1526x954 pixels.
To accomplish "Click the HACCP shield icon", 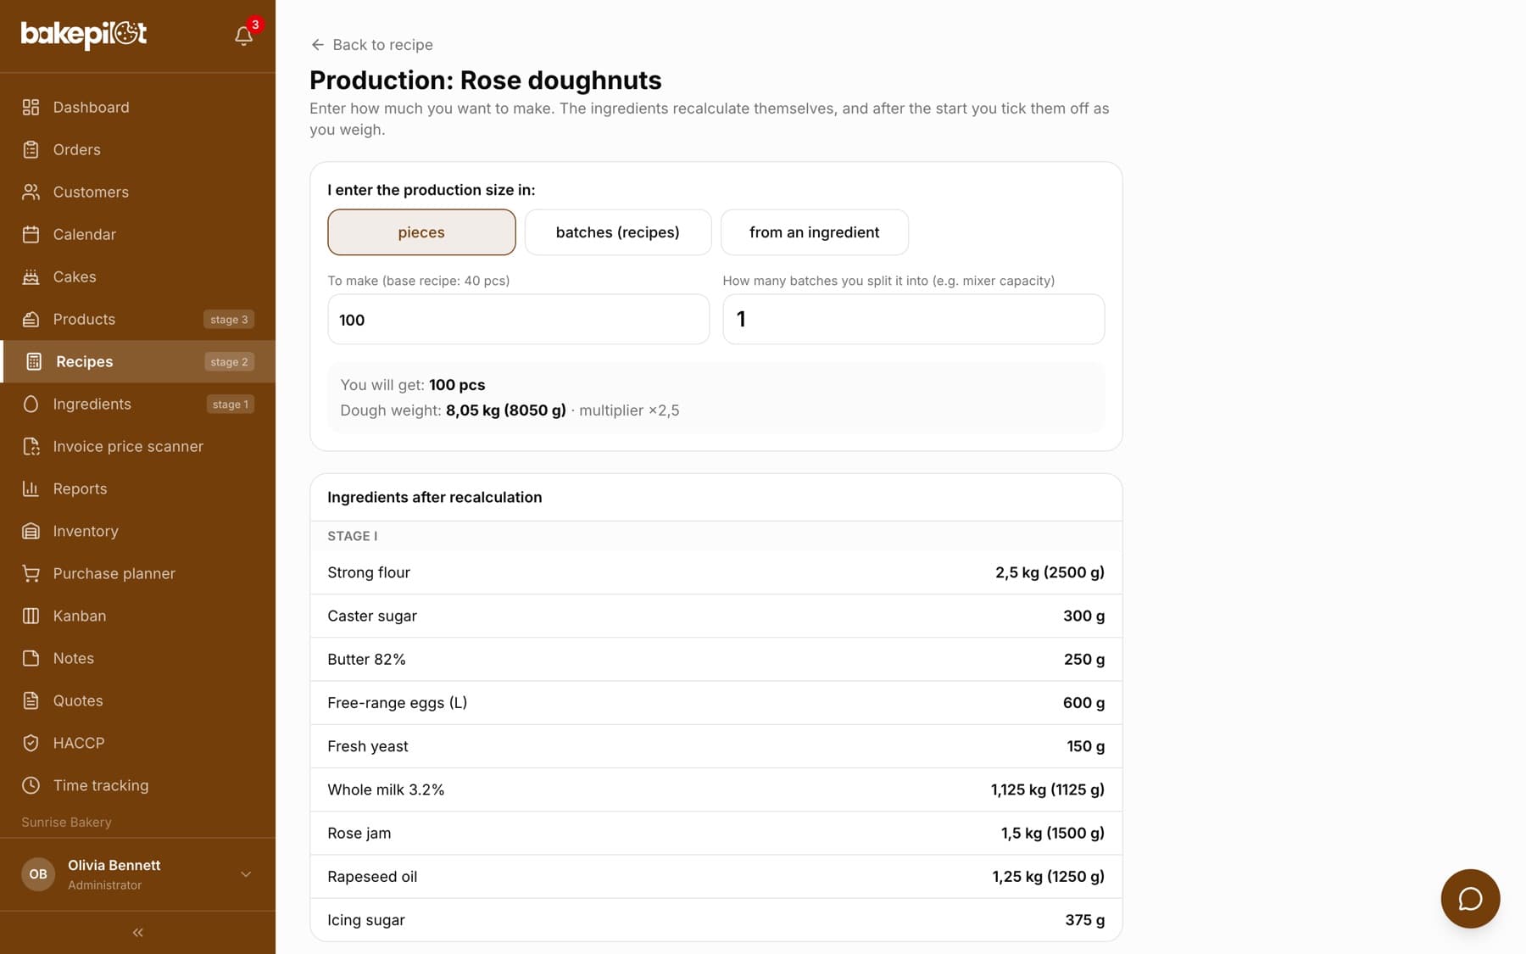I will click(31, 743).
